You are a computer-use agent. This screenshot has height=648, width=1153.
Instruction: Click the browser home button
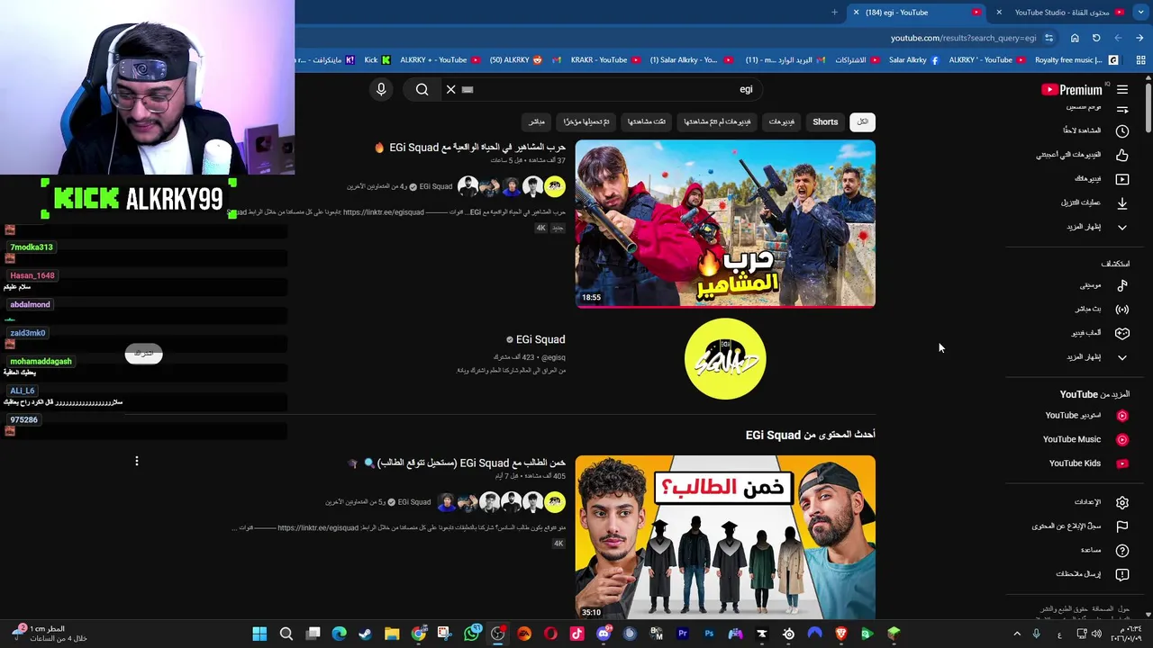tap(1075, 38)
